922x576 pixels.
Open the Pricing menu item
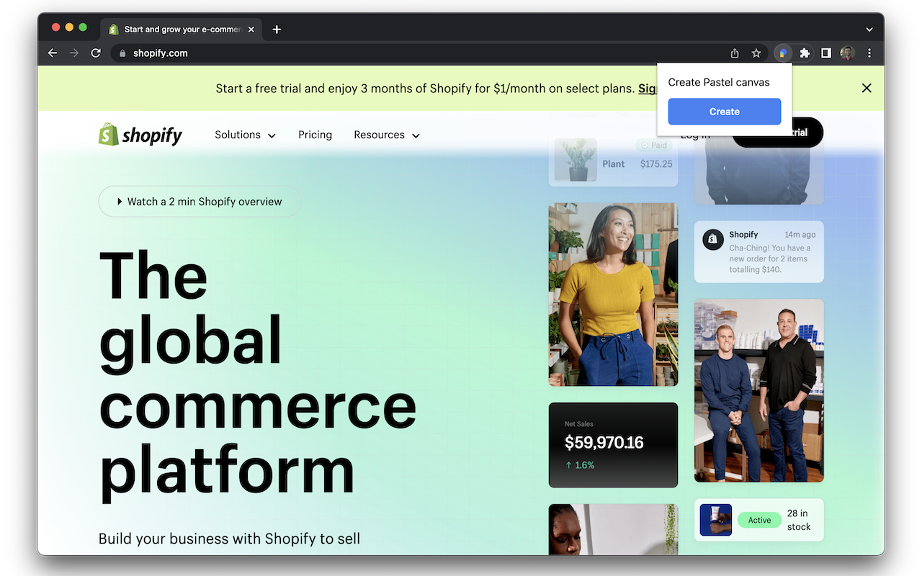(315, 135)
